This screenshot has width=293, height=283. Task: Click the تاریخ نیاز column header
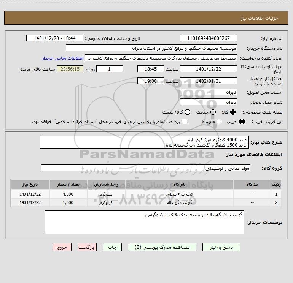click(x=30, y=184)
